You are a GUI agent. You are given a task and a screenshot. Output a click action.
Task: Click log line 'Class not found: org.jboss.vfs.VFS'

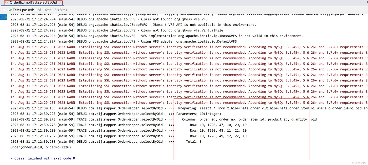pyautogui.click(x=109, y=19)
